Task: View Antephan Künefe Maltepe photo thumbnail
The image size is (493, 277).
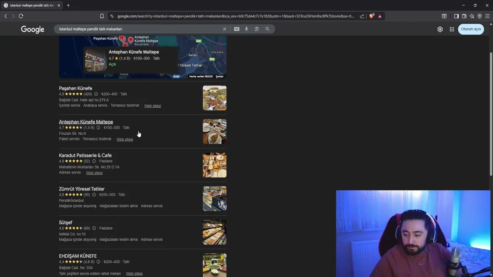Action: [x=215, y=132]
